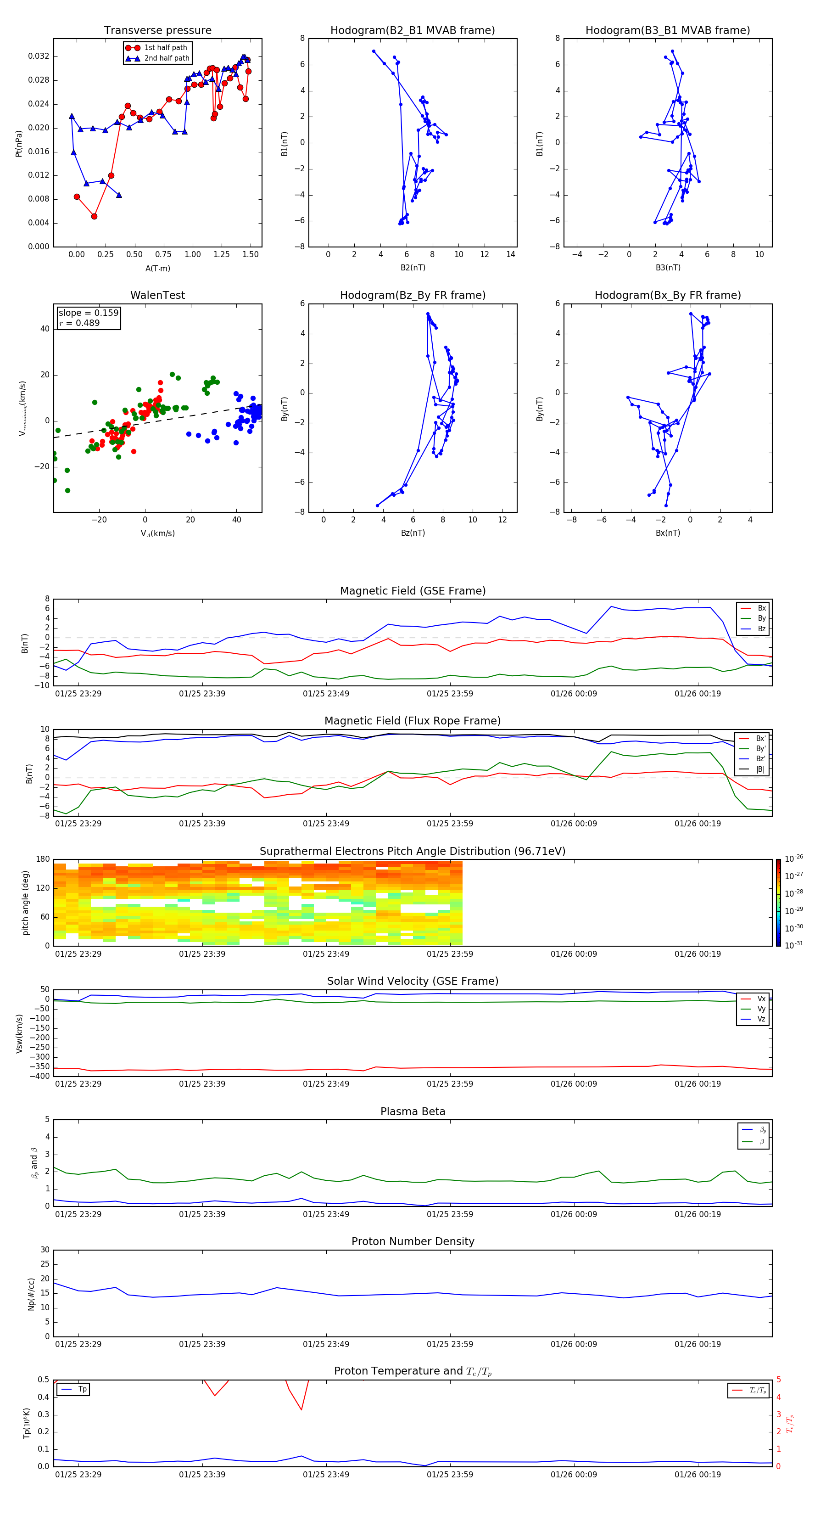Click the 'B3(nT)' x-axis label

668,268
